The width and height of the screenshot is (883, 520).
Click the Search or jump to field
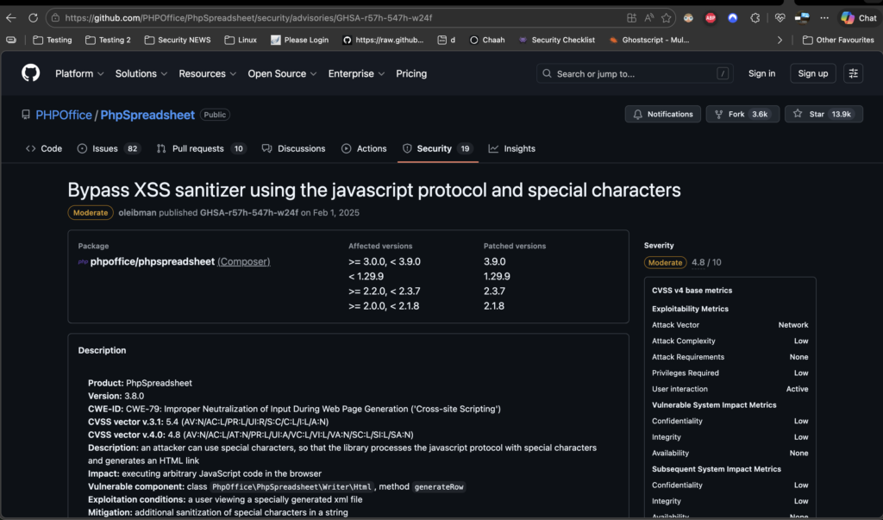click(x=635, y=73)
